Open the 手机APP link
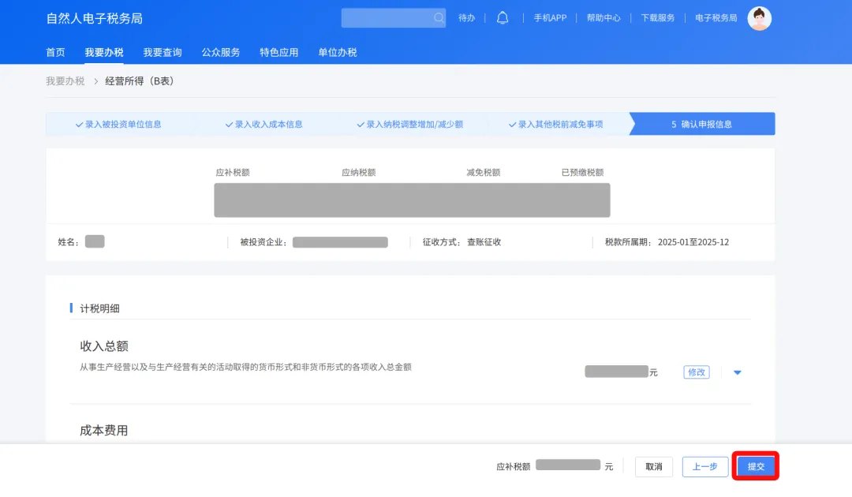852x497 pixels. tap(550, 18)
